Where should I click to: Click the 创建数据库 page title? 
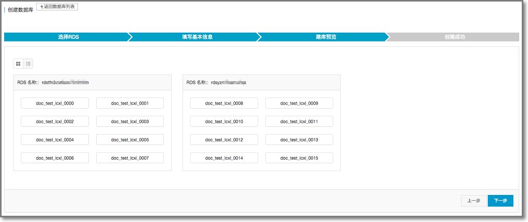[20, 10]
